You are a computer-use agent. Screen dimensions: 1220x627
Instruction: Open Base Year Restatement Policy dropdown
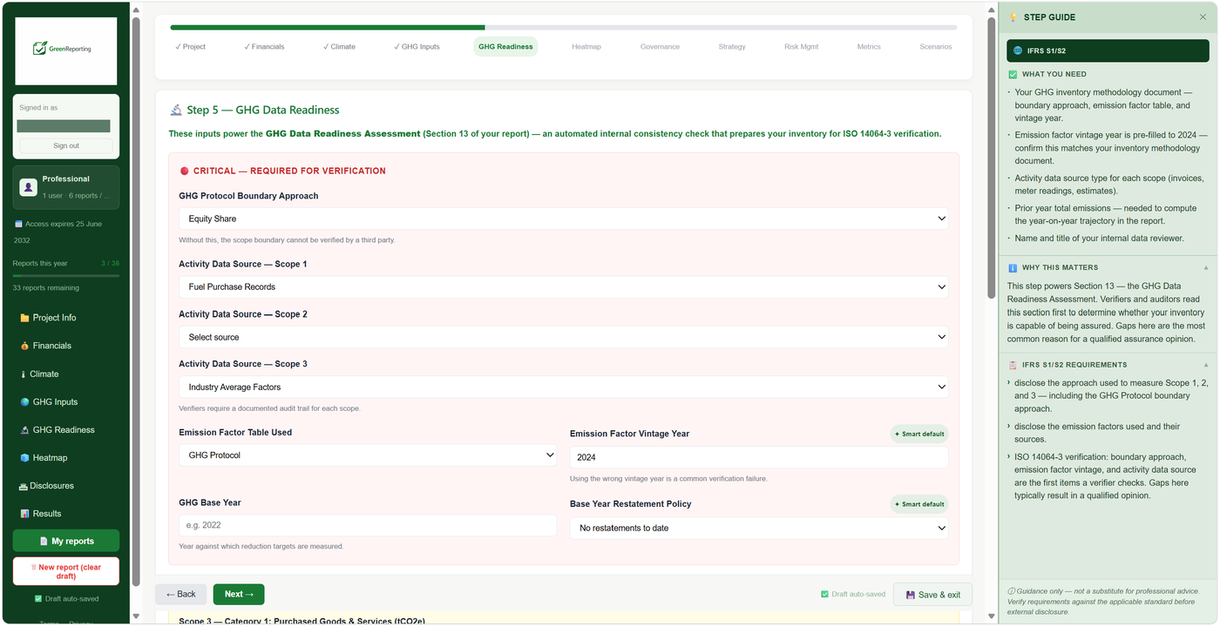[x=759, y=528]
